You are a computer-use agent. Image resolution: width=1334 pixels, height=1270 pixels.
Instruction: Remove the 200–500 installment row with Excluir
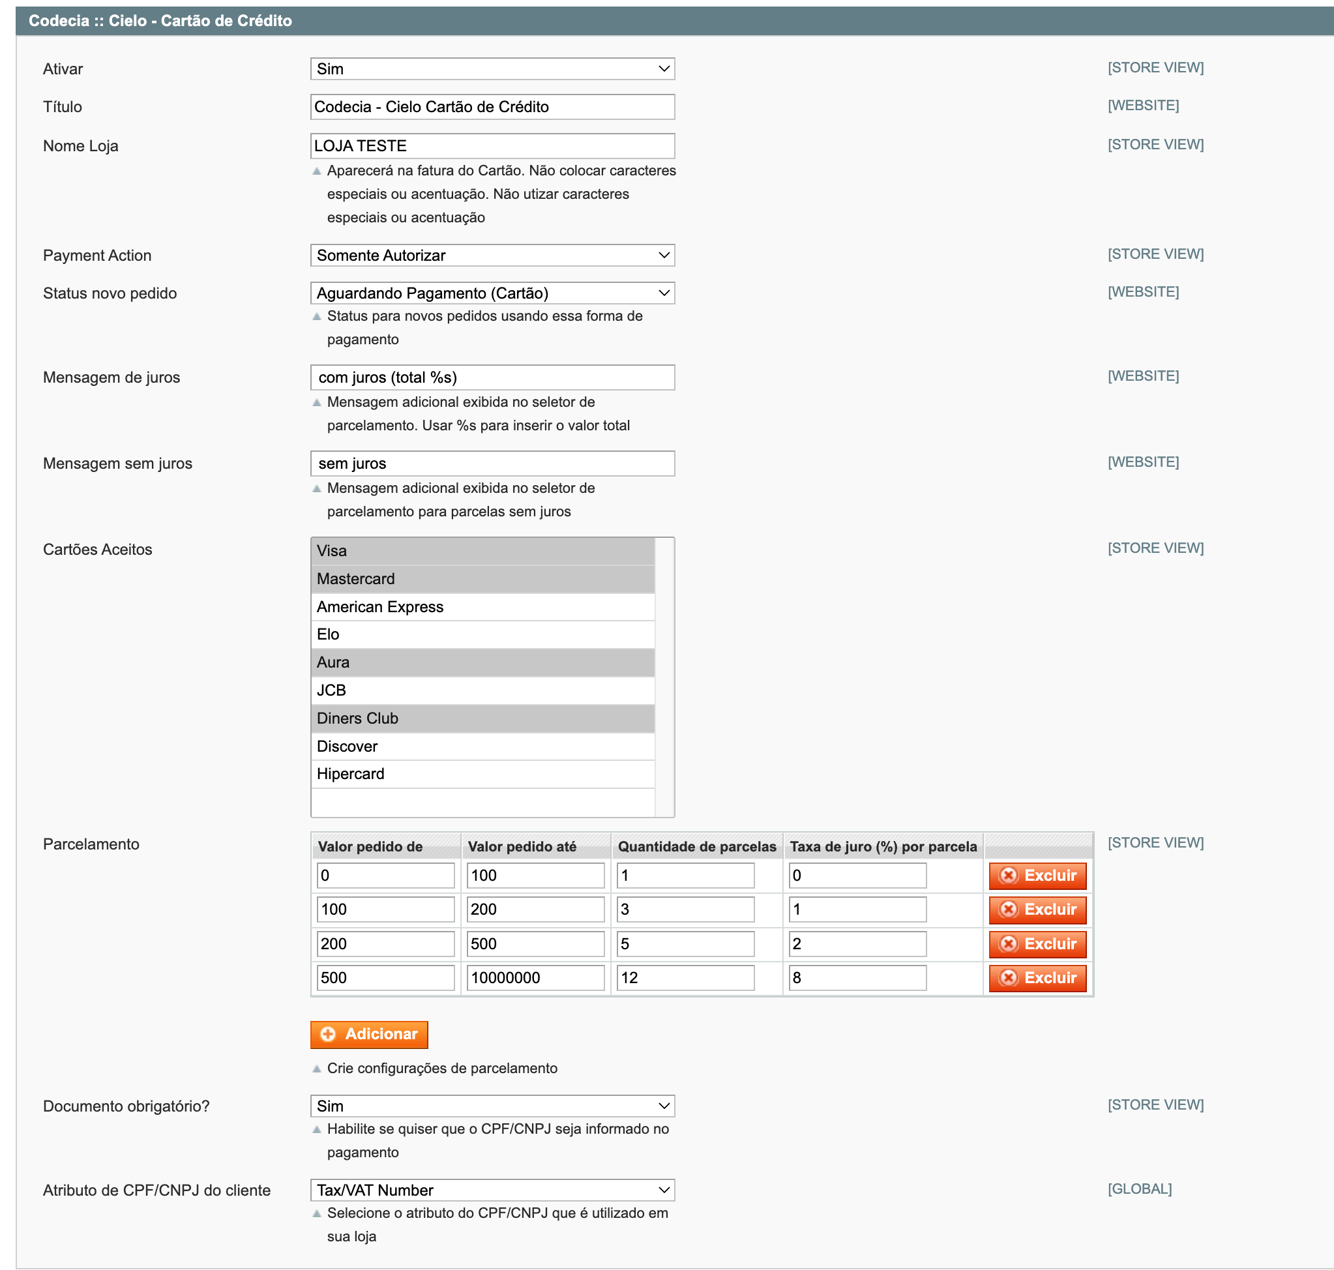tap(1037, 944)
